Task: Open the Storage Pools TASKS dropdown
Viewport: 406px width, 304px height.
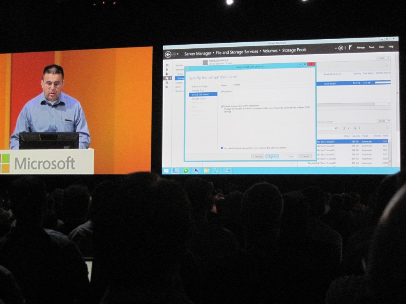Action: (x=383, y=58)
